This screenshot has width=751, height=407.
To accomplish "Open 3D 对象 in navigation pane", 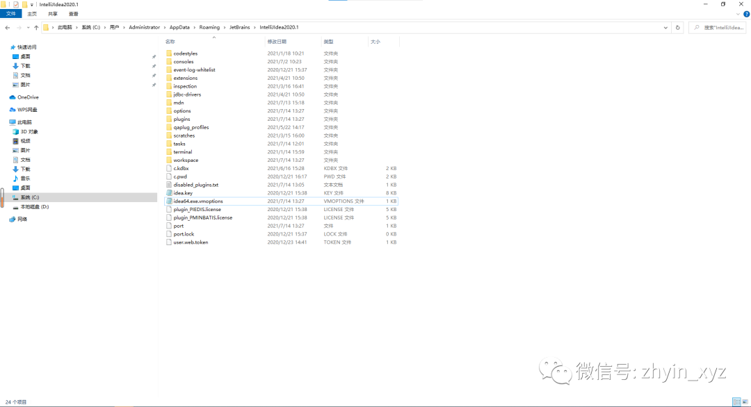I will tap(29, 131).
